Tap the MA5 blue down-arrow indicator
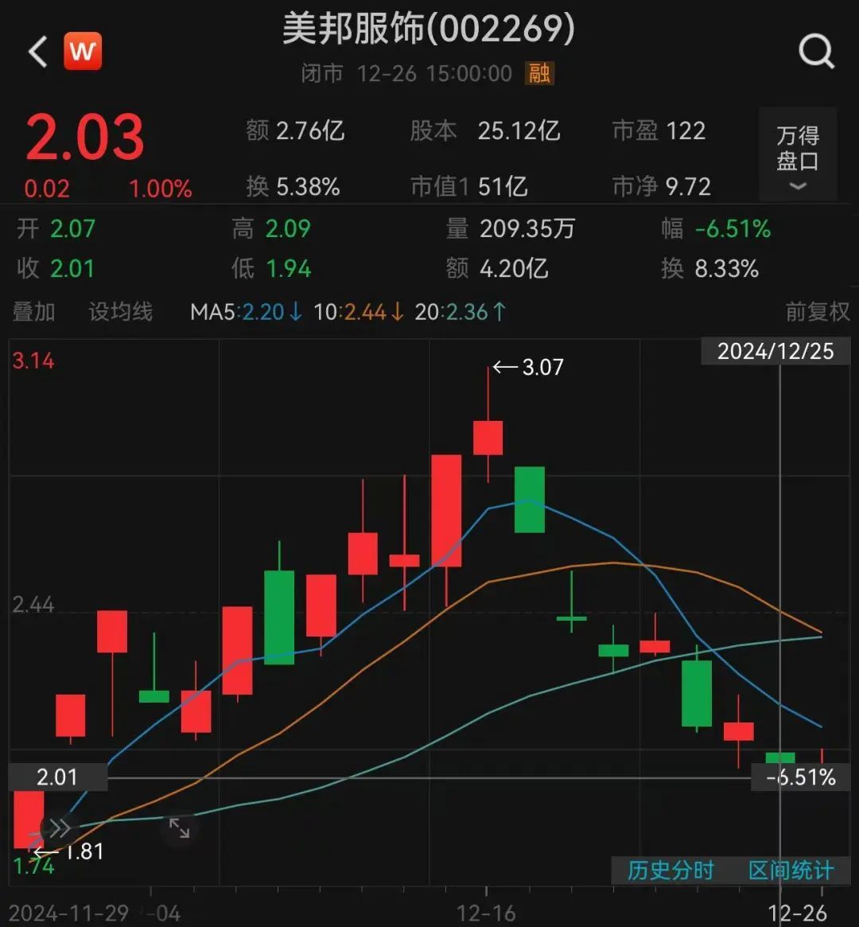The width and height of the screenshot is (859, 927). [295, 312]
